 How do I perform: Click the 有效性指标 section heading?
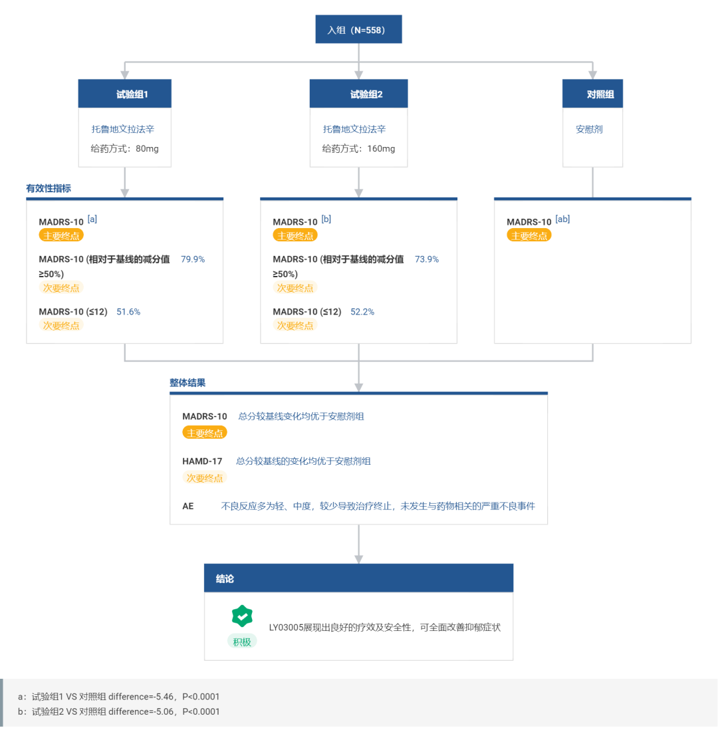pos(49,188)
